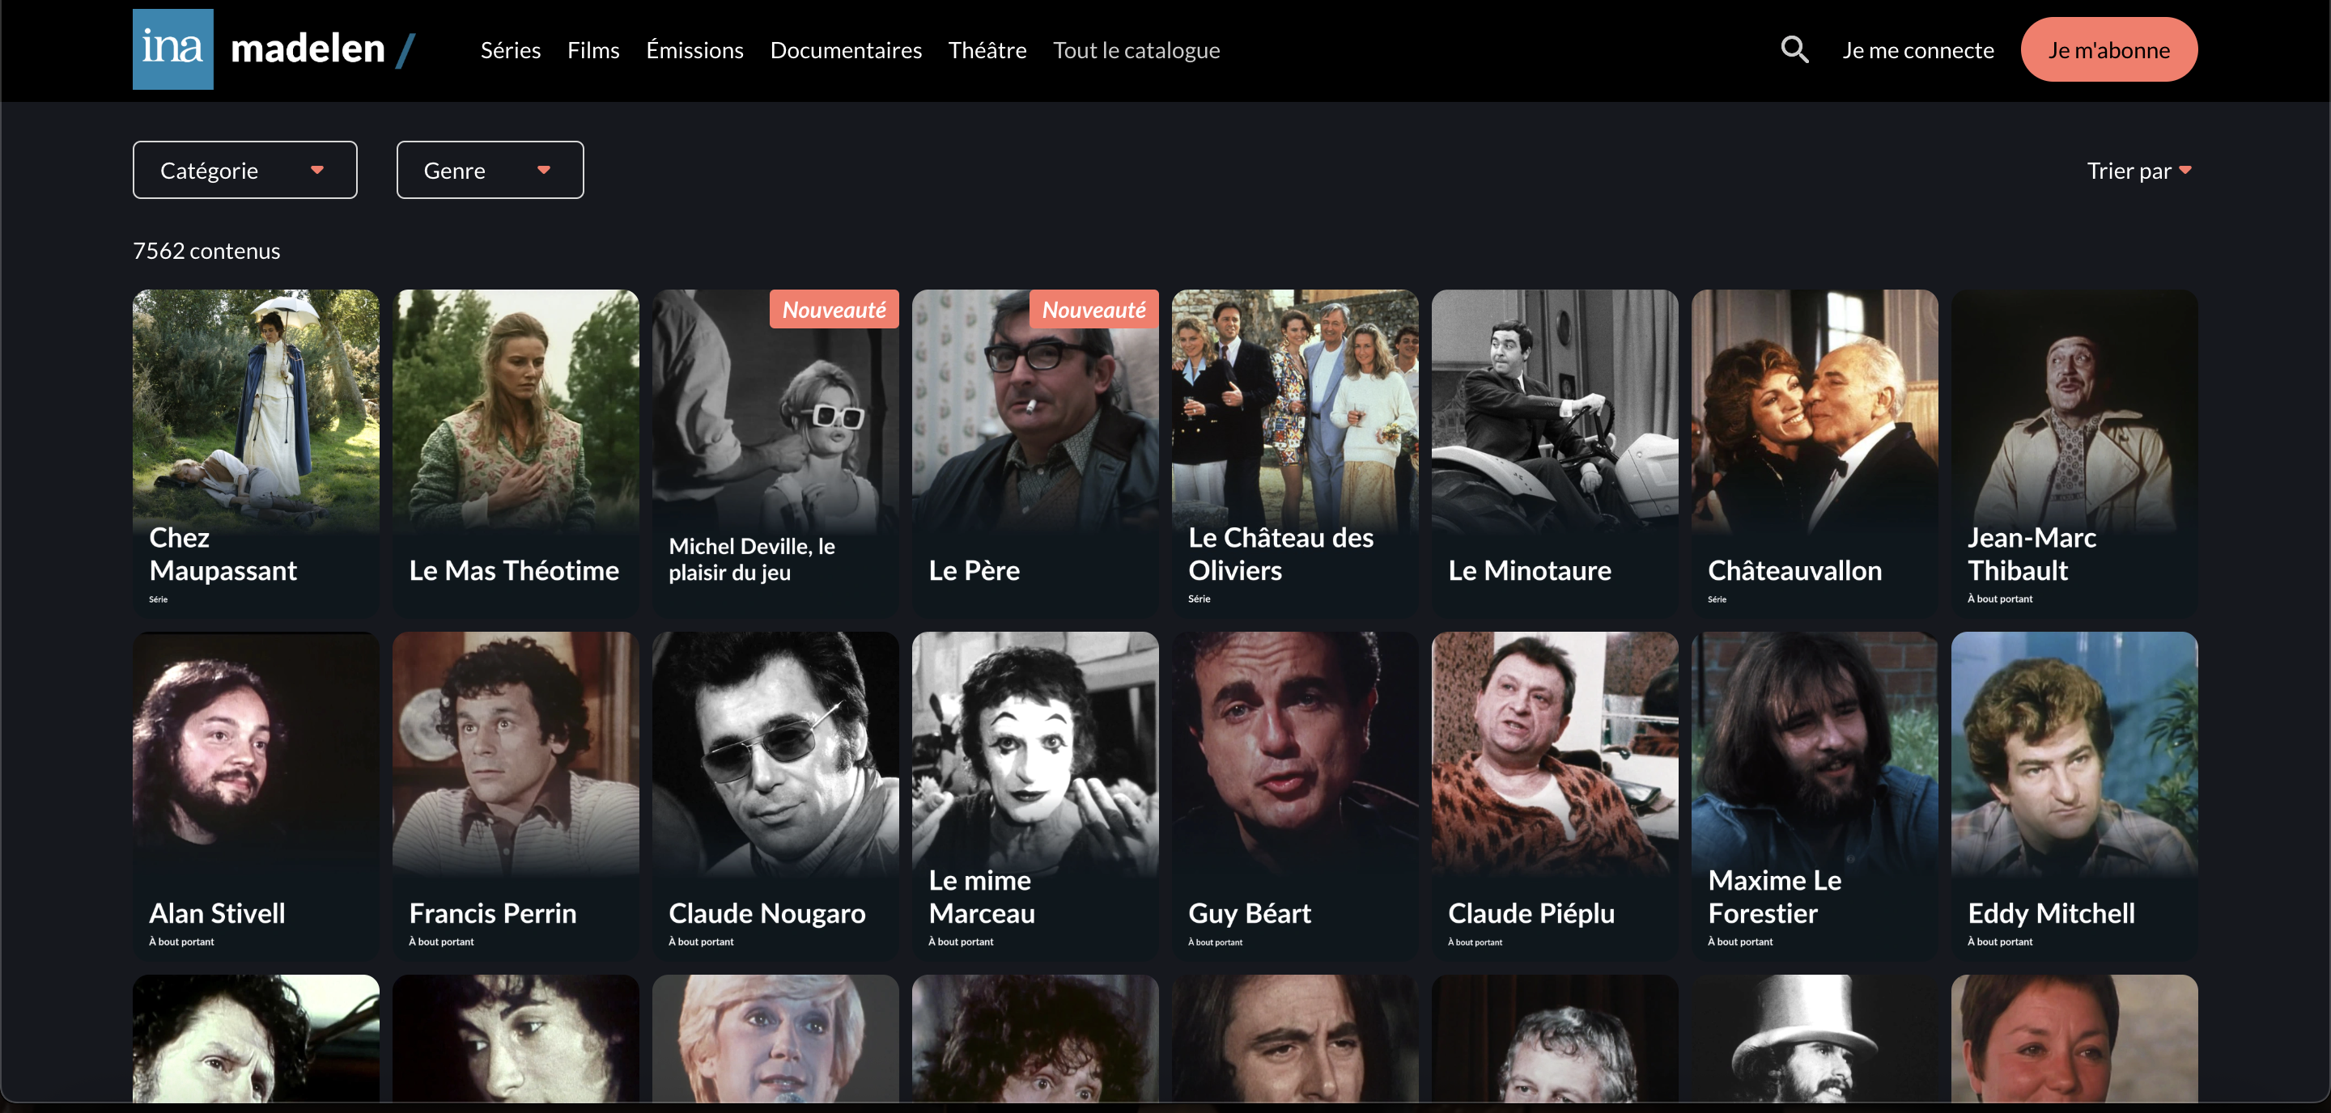
Task: Click the madelen brand name
Action: tap(308, 49)
